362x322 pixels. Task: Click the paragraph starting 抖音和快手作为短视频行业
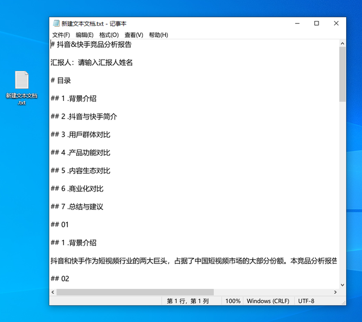point(193,261)
